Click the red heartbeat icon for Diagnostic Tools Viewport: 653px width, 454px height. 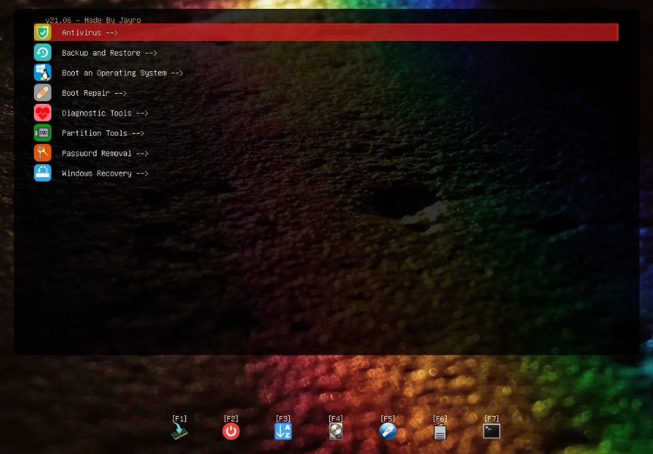[42, 113]
